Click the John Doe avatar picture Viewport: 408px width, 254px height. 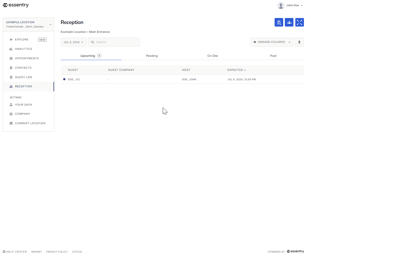[x=281, y=5]
